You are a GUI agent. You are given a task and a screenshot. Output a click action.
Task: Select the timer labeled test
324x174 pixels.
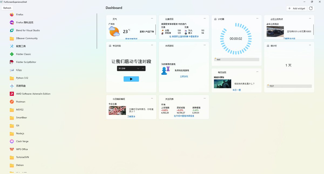click(237, 59)
